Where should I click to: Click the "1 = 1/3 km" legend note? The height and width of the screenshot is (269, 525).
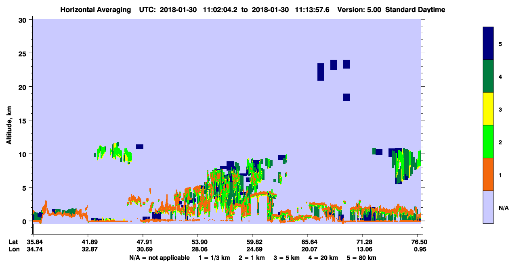point(215,258)
